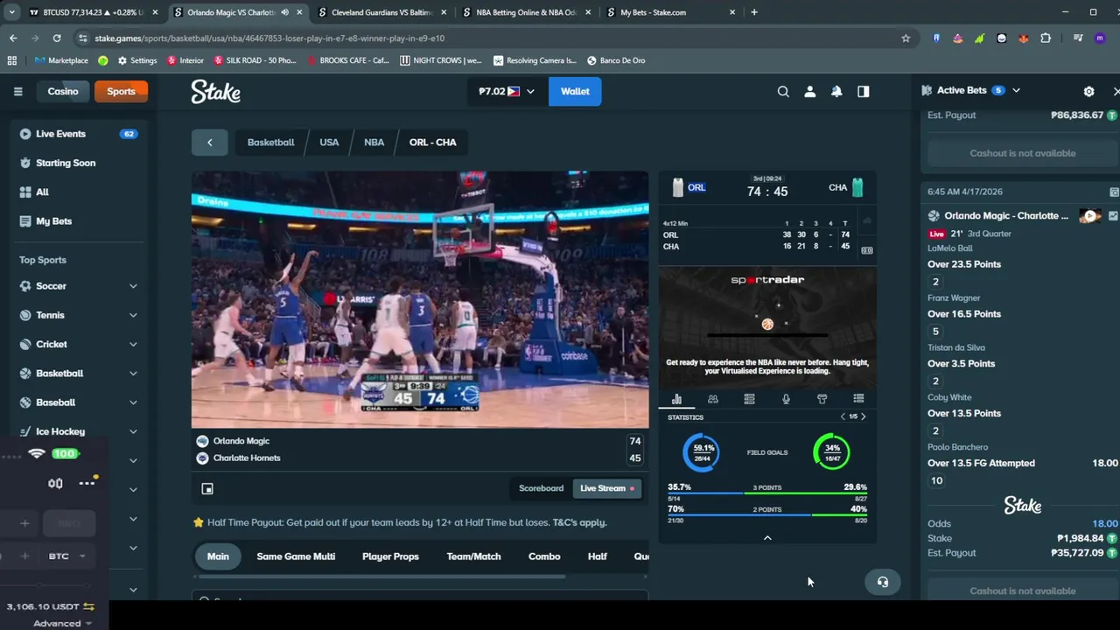Screen dimensions: 1120x630
Task: Collapse the statistics widget chevron
Action: pyautogui.click(x=767, y=538)
